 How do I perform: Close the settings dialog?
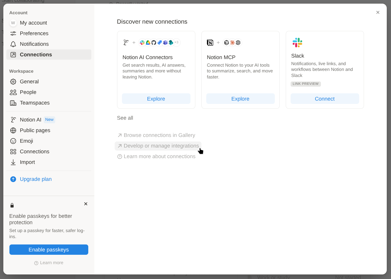click(x=378, y=12)
